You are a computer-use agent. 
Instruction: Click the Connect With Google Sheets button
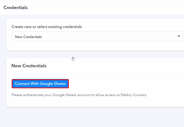click(40, 84)
